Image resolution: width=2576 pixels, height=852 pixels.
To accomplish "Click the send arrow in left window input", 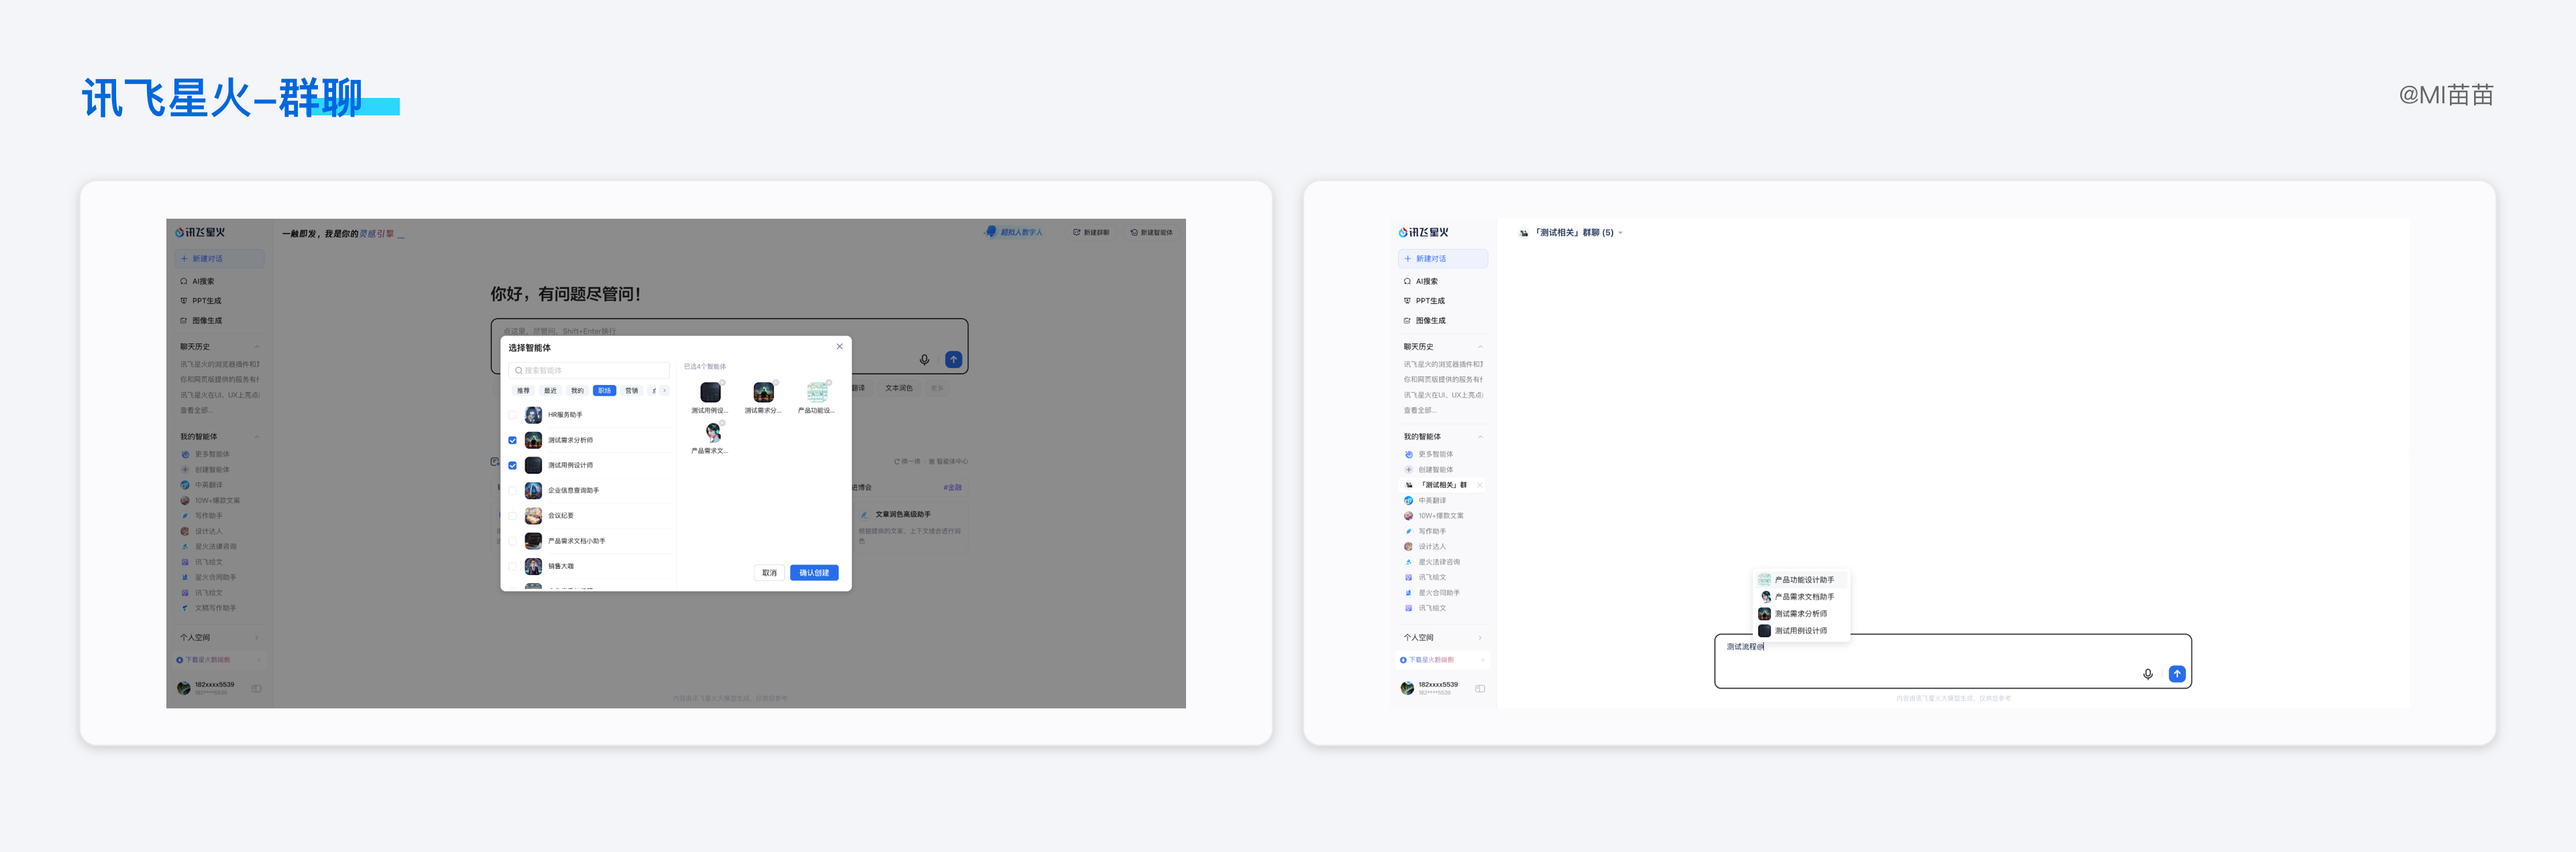I will point(954,360).
